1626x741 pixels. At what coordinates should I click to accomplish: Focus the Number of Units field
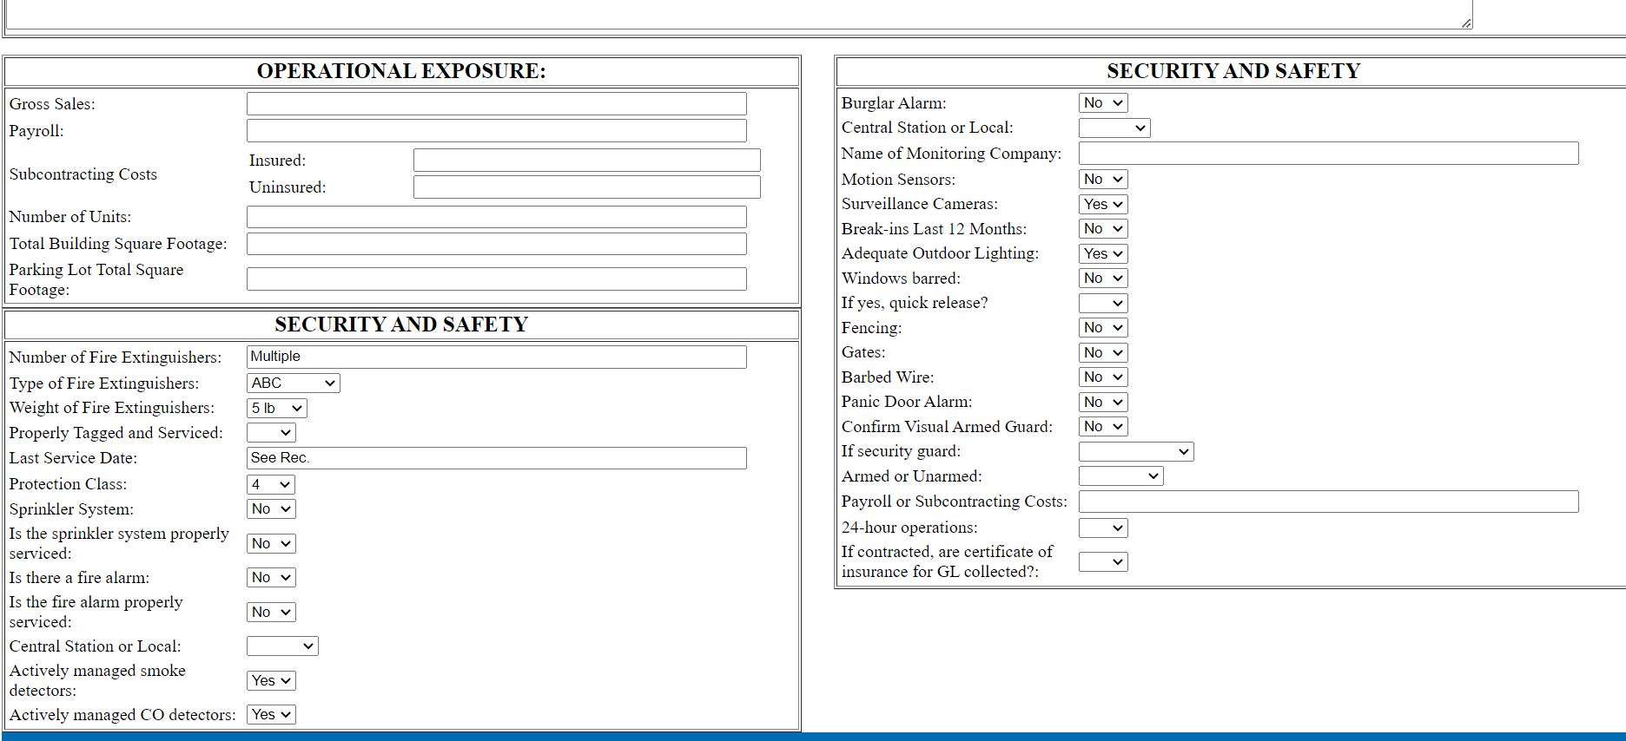(x=496, y=217)
